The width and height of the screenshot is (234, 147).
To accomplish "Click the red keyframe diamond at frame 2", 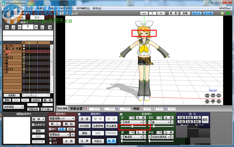I will click(x=30, y=52).
